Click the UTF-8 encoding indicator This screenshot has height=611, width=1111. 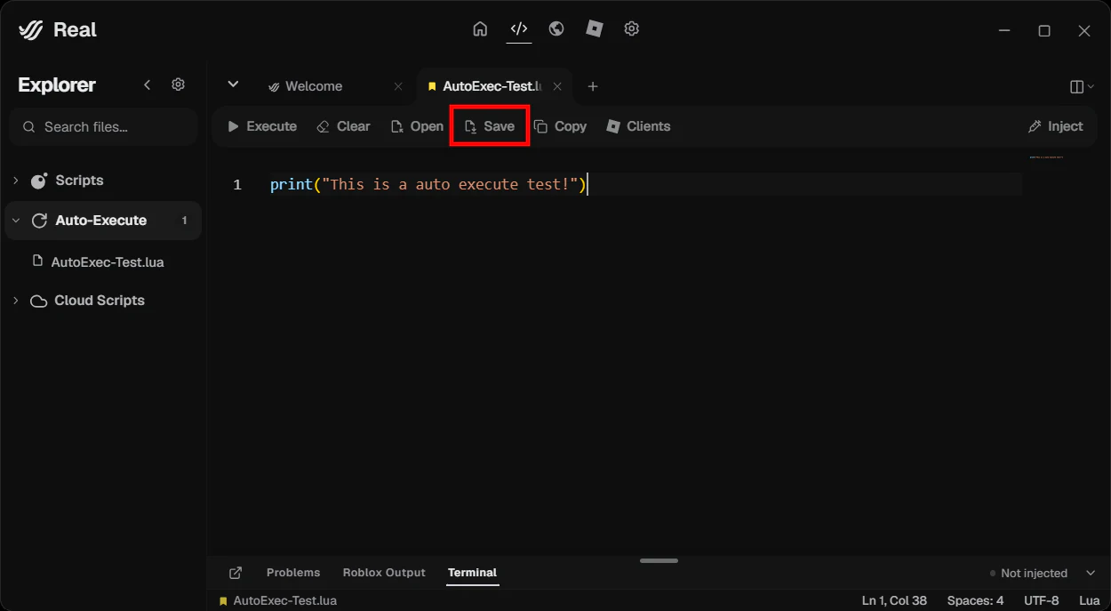pyautogui.click(x=1042, y=600)
